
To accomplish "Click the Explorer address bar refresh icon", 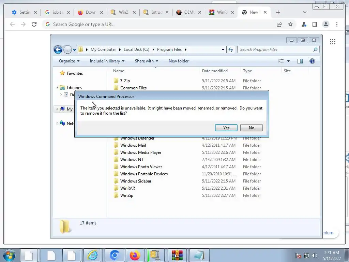I will (x=231, y=49).
